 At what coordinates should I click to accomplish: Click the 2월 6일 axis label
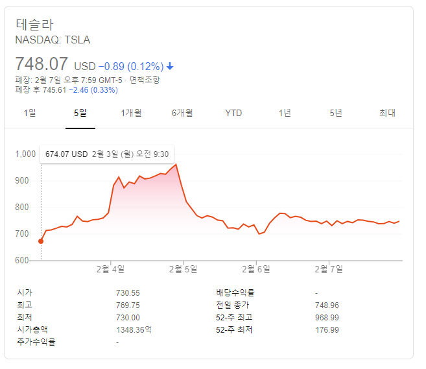(256, 269)
